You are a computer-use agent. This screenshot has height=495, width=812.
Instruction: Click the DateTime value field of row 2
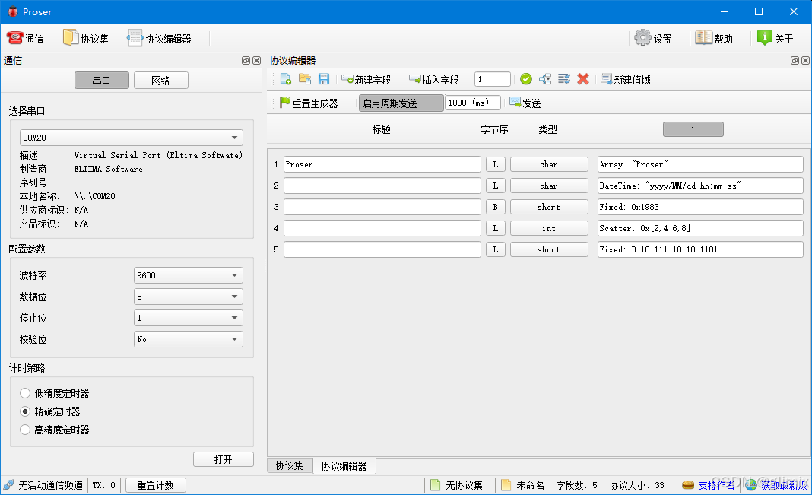(x=700, y=186)
